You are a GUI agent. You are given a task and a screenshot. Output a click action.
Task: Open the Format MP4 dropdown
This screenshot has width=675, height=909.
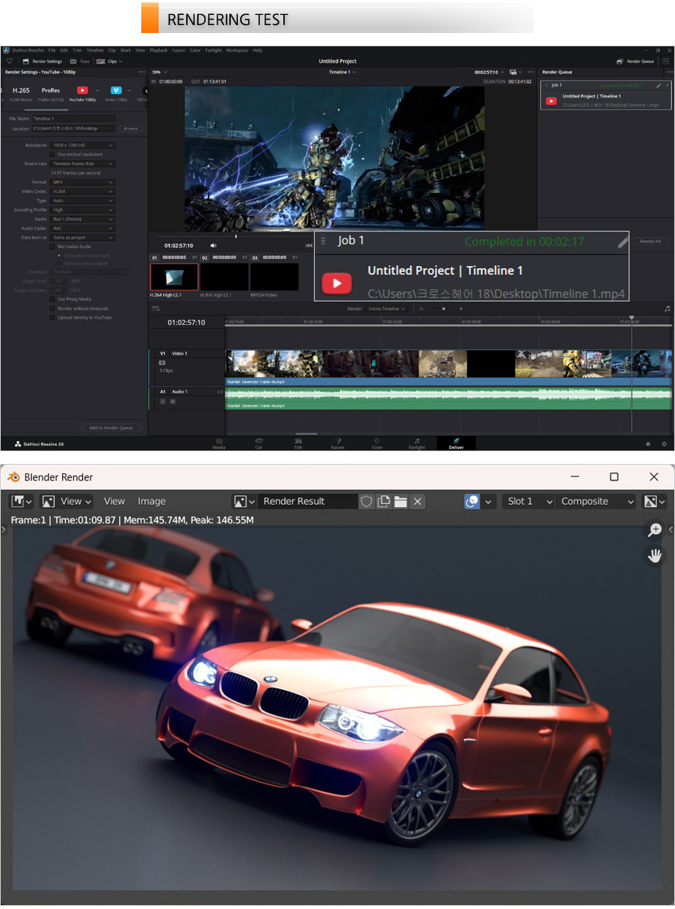[x=82, y=182]
